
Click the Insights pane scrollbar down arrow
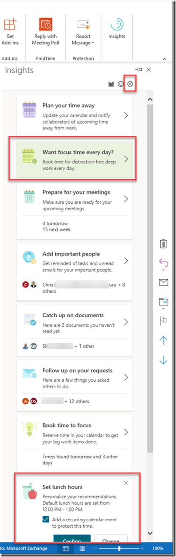coord(150,533)
